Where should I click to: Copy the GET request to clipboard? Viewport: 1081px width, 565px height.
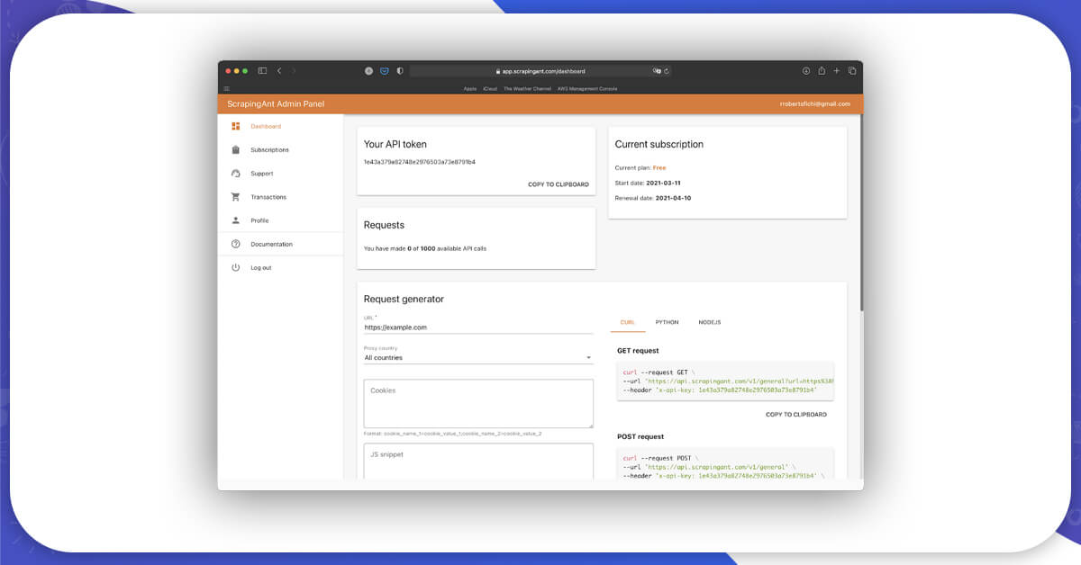pyautogui.click(x=796, y=415)
